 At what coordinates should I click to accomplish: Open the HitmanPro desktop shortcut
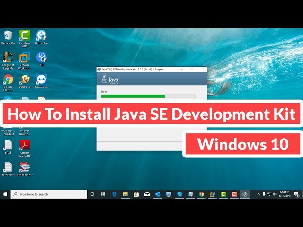click(x=41, y=37)
